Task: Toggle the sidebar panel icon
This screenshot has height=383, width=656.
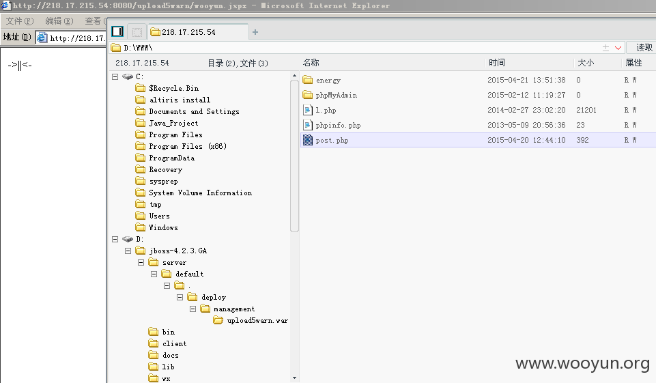Action: [117, 32]
